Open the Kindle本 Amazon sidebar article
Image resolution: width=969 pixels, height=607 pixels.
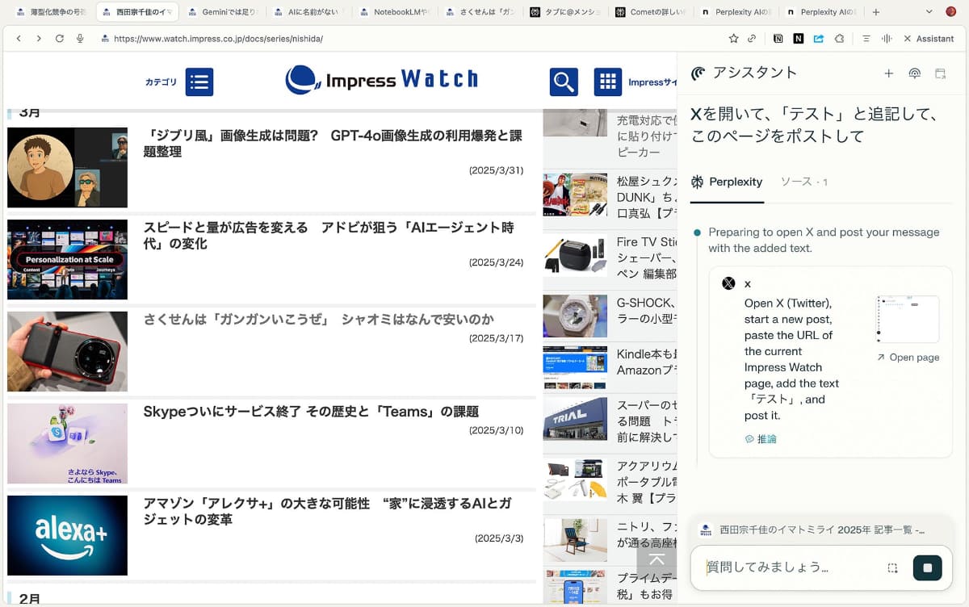coord(646,362)
